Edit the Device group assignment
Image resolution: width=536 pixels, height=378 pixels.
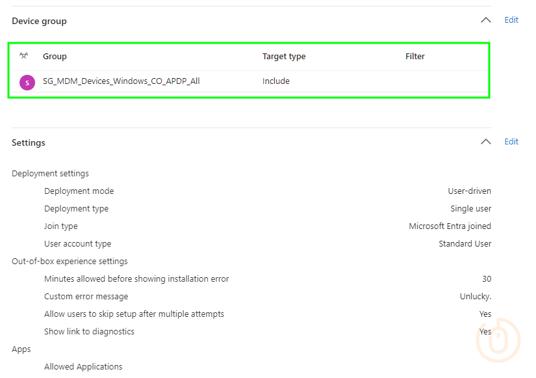tap(511, 20)
